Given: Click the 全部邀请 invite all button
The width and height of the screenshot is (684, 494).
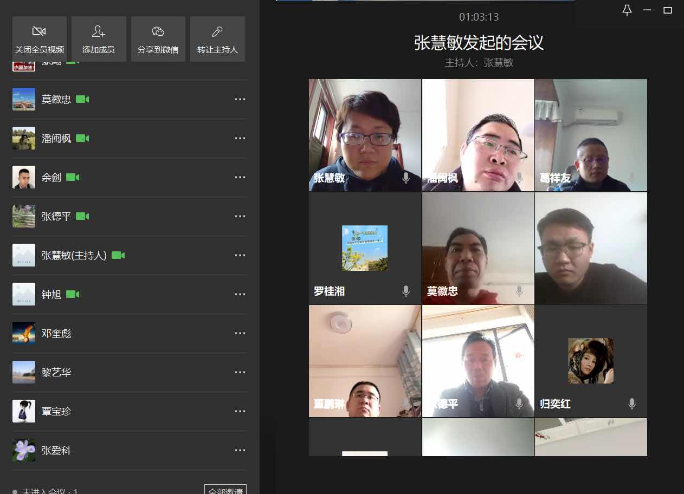Looking at the screenshot, I should [225, 490].
